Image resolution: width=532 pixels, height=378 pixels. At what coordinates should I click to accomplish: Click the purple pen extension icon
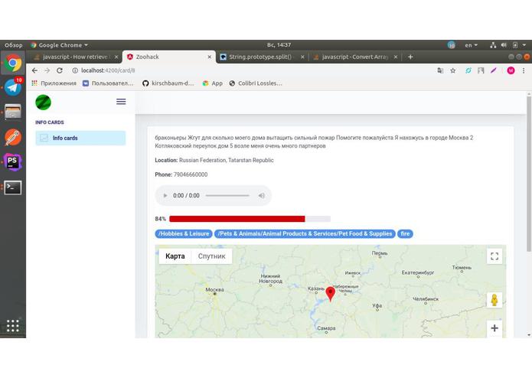[x=493, y=70]
